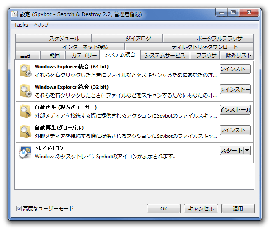Click the description under 自動再生 (現在のユーザー)
The height and width of the screenshot is (230, 271).
click(126, 115)
